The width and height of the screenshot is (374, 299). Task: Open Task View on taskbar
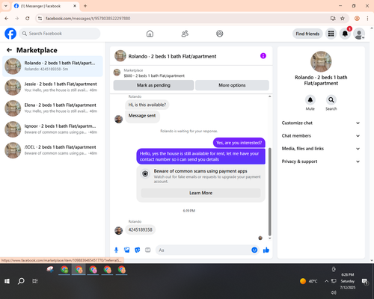pyautogui.click(x=35, y=281)
